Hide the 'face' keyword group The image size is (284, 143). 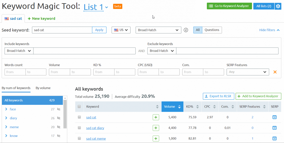coord(59,109)
